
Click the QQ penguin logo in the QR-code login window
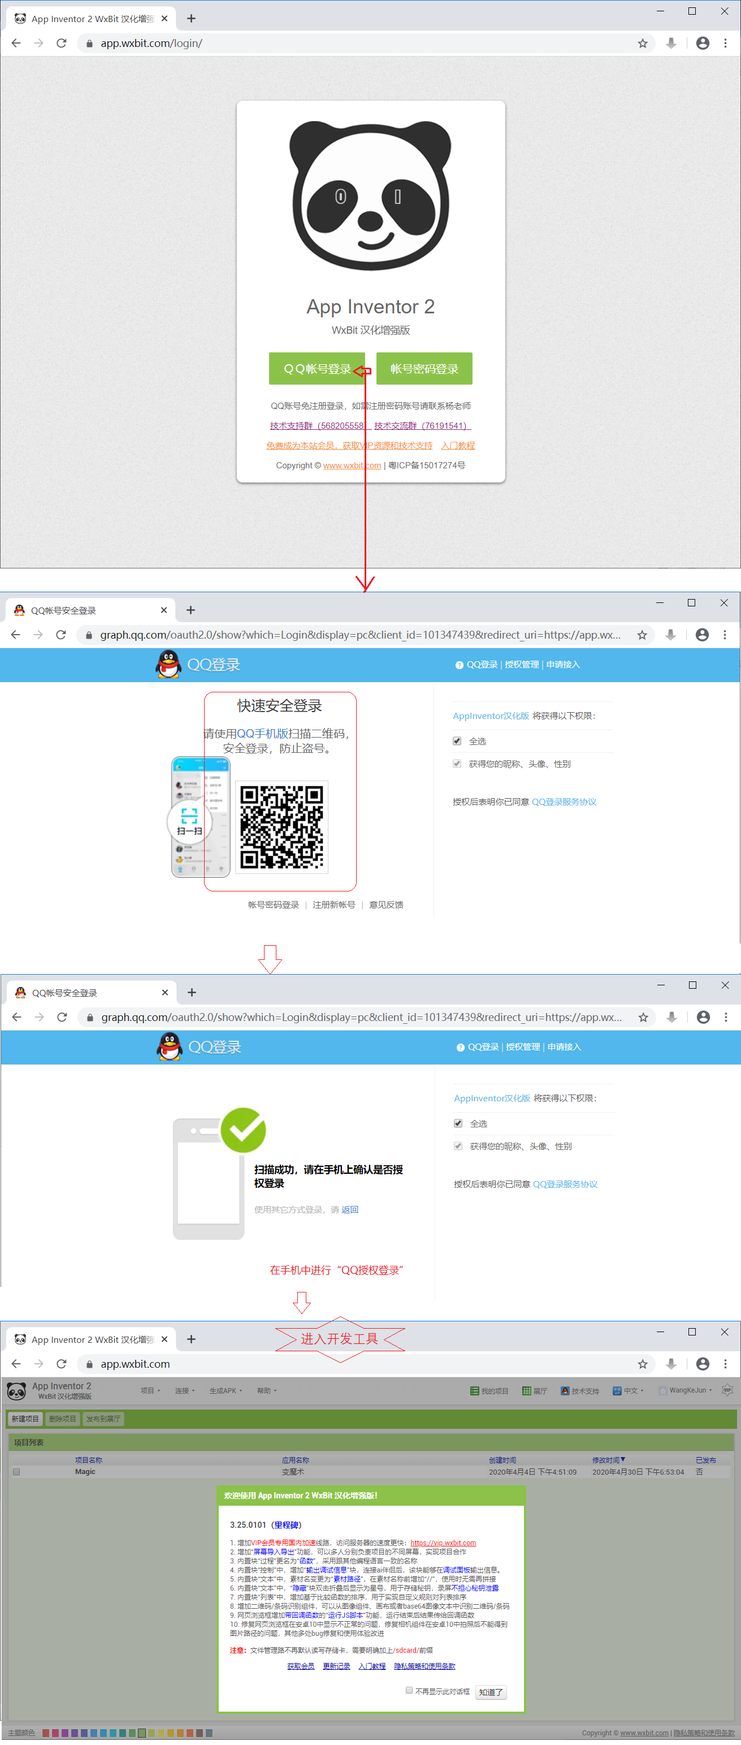(x=168, y=665)
